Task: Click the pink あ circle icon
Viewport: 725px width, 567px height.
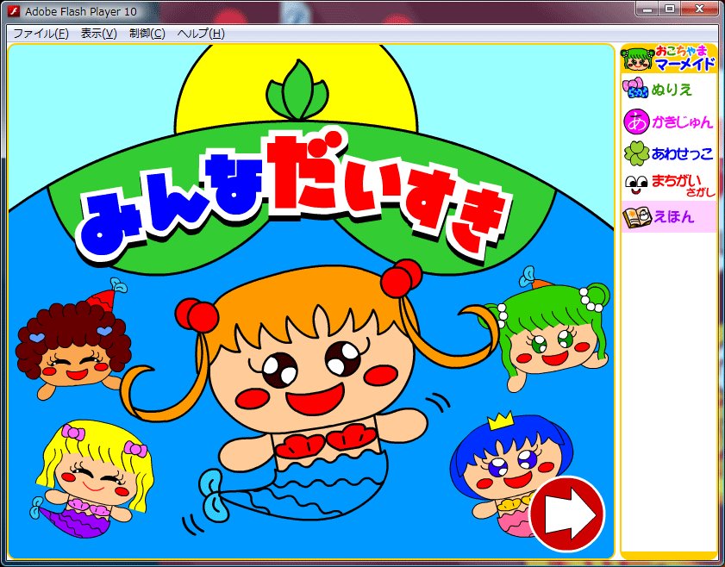Action: point(636,121)
